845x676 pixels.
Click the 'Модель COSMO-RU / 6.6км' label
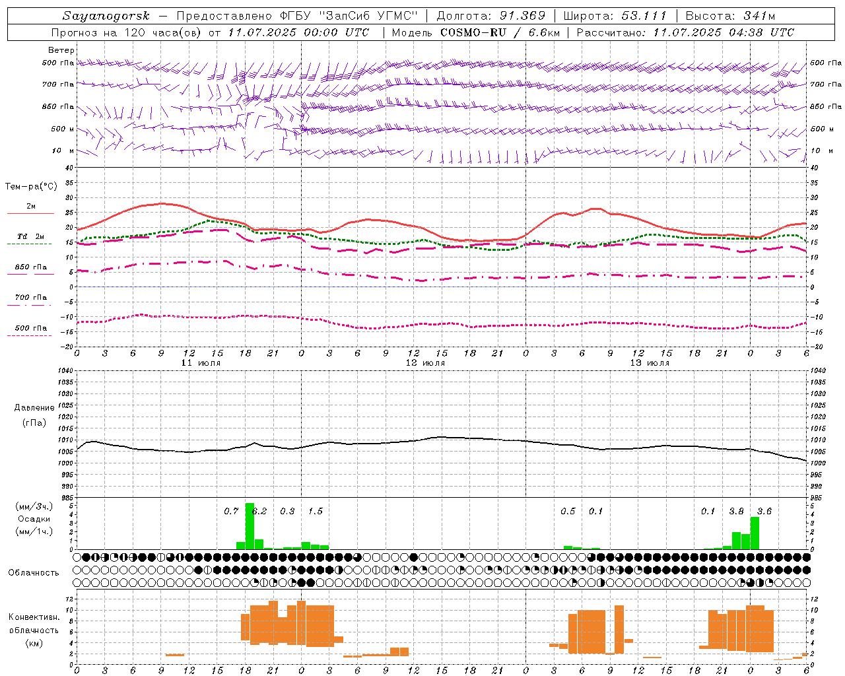476,32
